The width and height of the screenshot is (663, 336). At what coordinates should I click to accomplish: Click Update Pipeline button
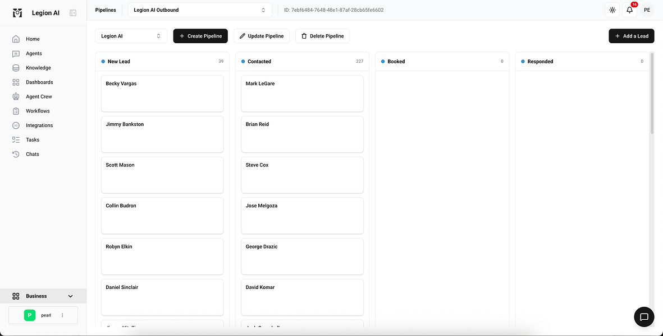(x=261, y=36)
